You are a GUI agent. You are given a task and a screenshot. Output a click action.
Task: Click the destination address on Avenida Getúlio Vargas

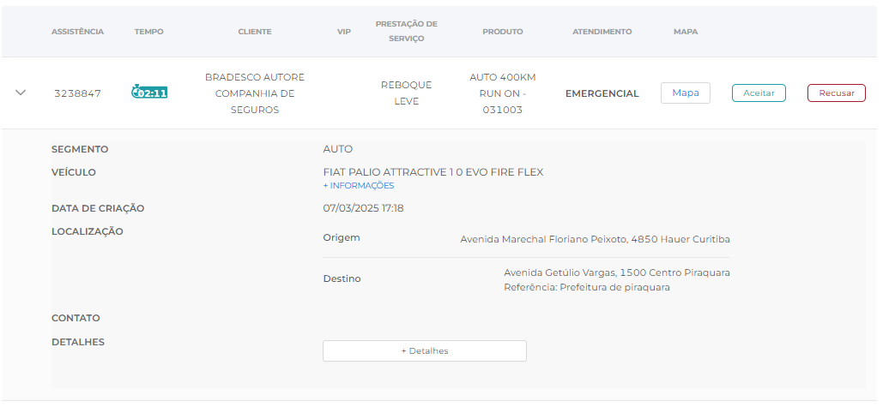(x=616, y=273)
